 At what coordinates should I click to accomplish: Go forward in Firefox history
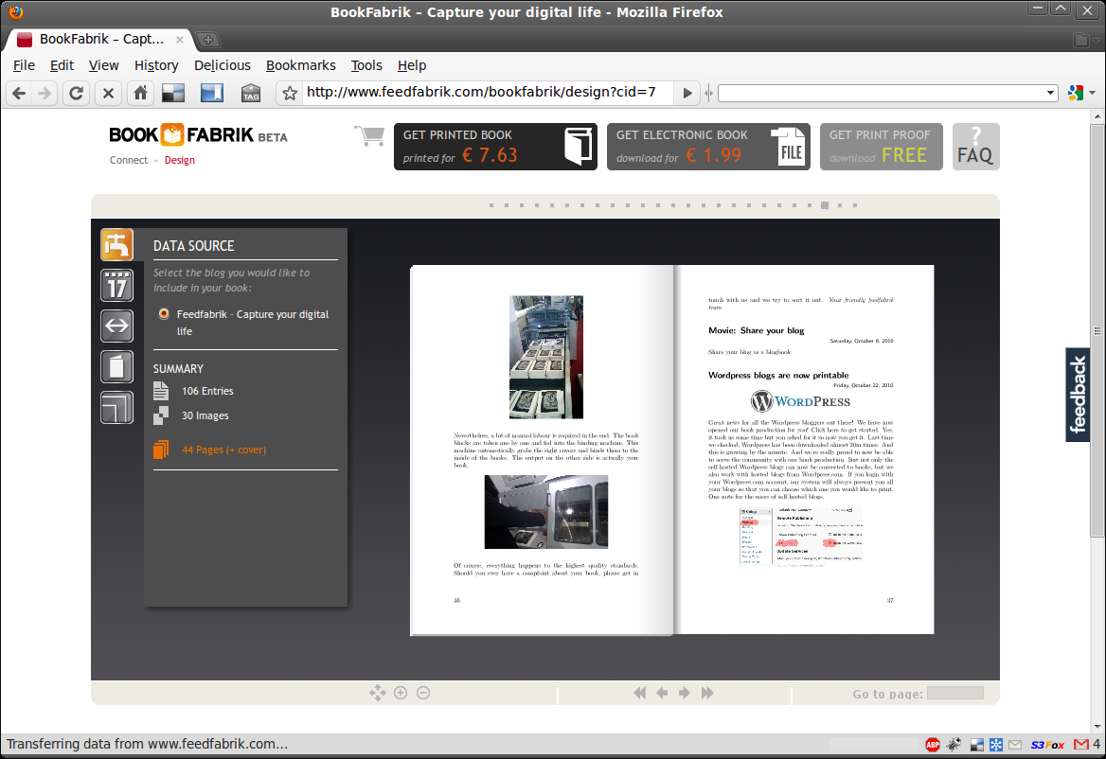[45, 93]
